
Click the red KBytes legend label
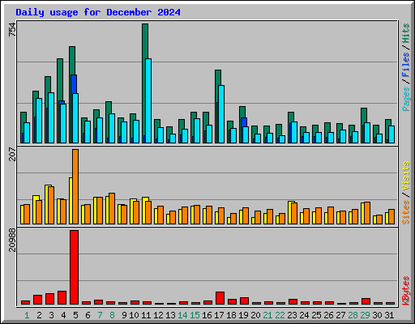tap(405, 291)
